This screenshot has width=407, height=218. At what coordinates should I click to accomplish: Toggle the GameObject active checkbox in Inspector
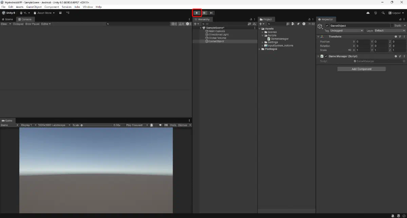(x=327, y=25)
